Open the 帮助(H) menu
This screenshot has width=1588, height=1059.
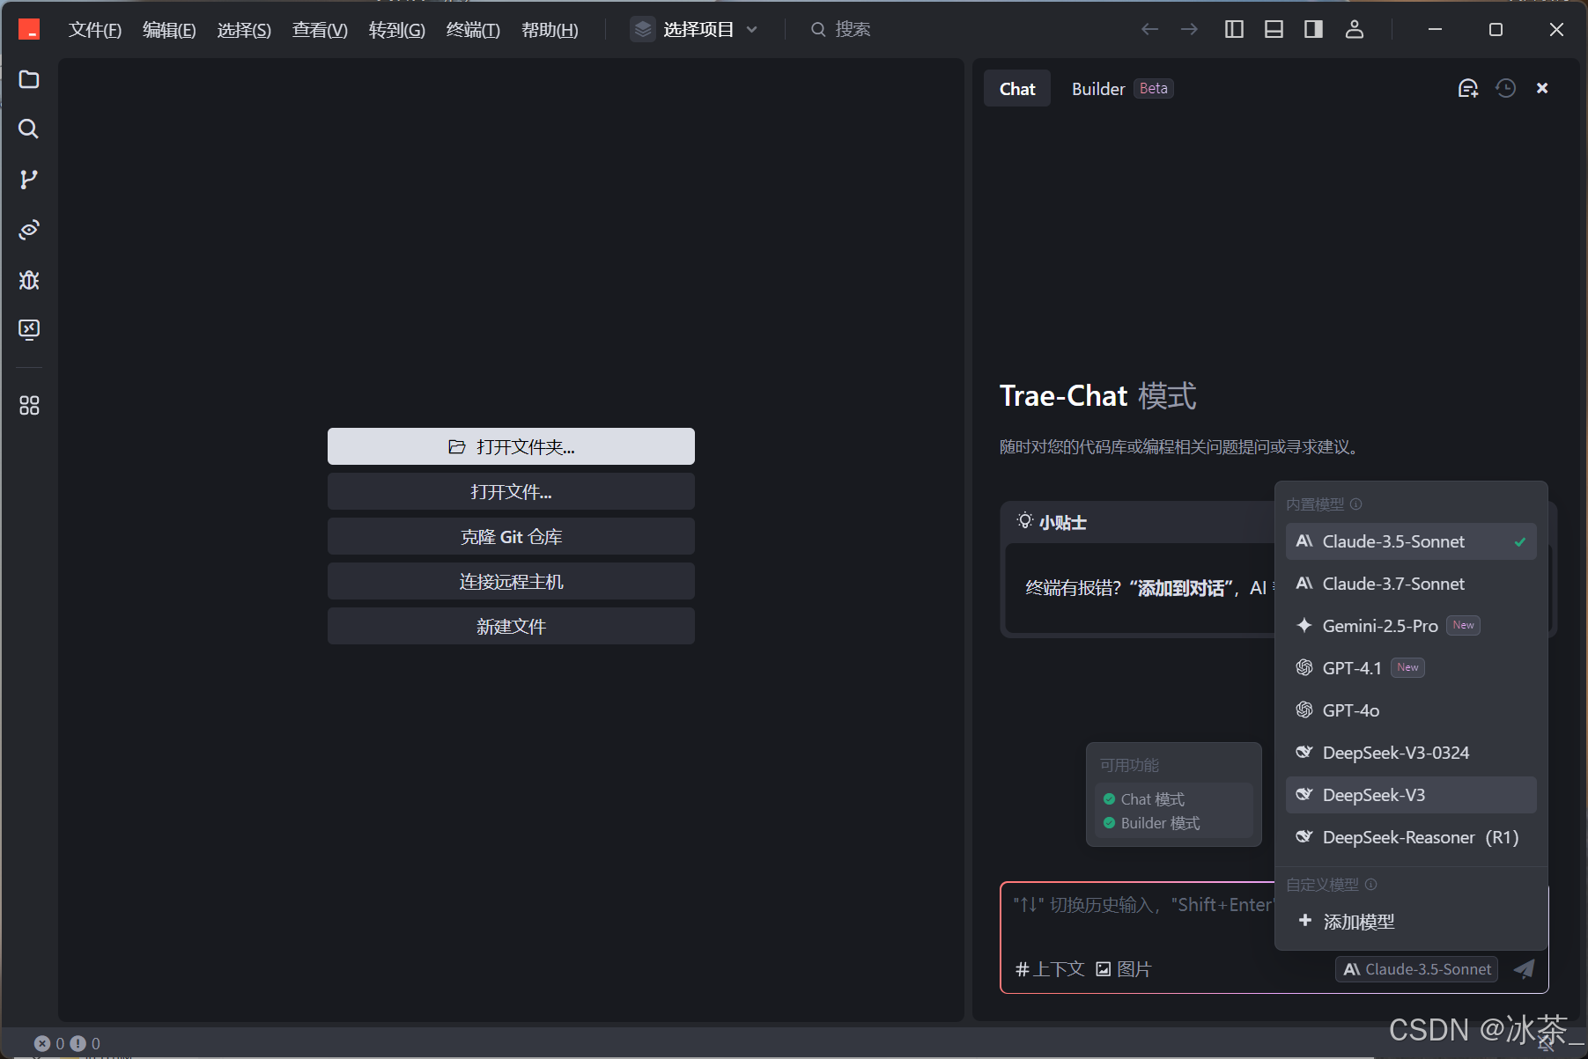550,30
